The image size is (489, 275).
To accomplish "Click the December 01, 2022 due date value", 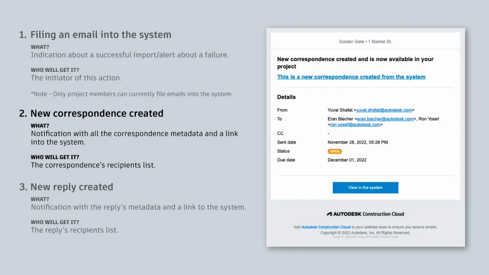I will coord(347,160).
